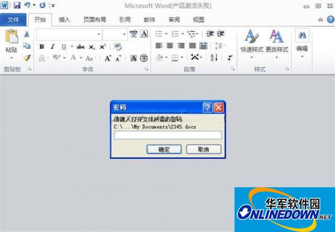
Task: Click the paragraph shading paint bucket
Action: pyautogui.click(x=159, y=58)
